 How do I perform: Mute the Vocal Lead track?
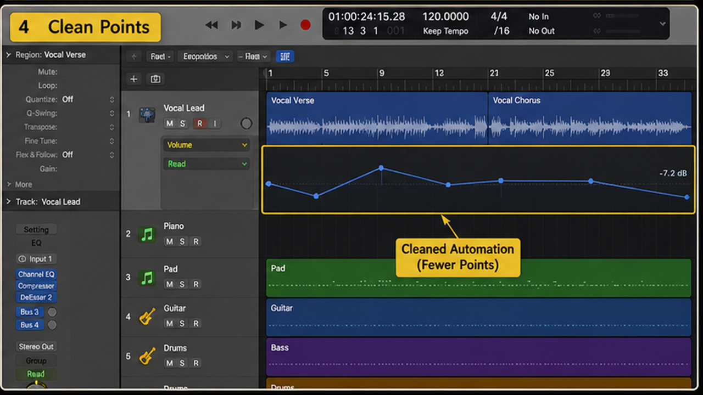169,124
